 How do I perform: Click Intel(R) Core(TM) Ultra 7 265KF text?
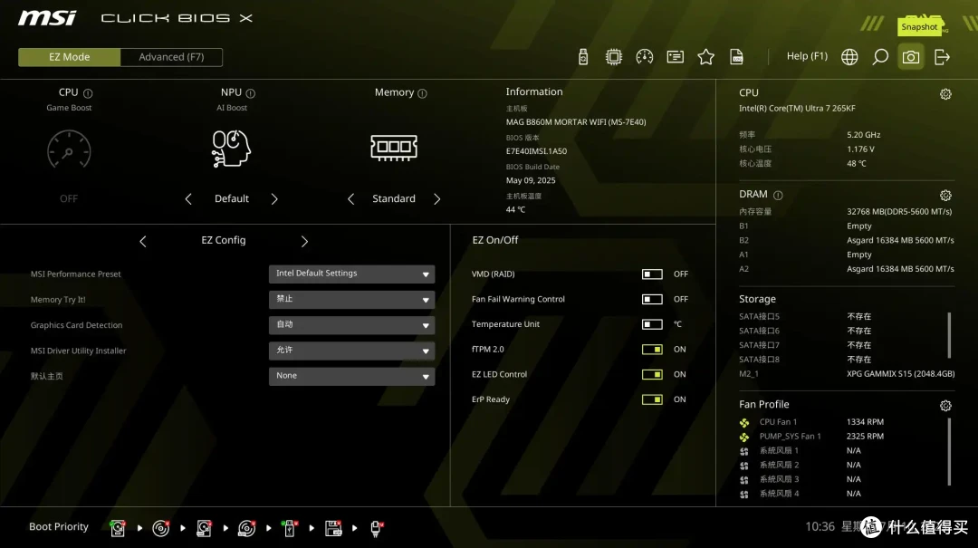click(x=797, y=109)
